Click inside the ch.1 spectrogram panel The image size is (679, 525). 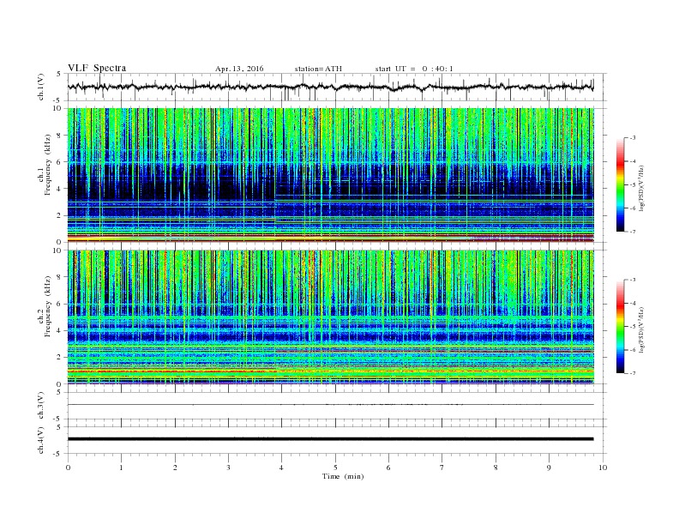(330, 175)
